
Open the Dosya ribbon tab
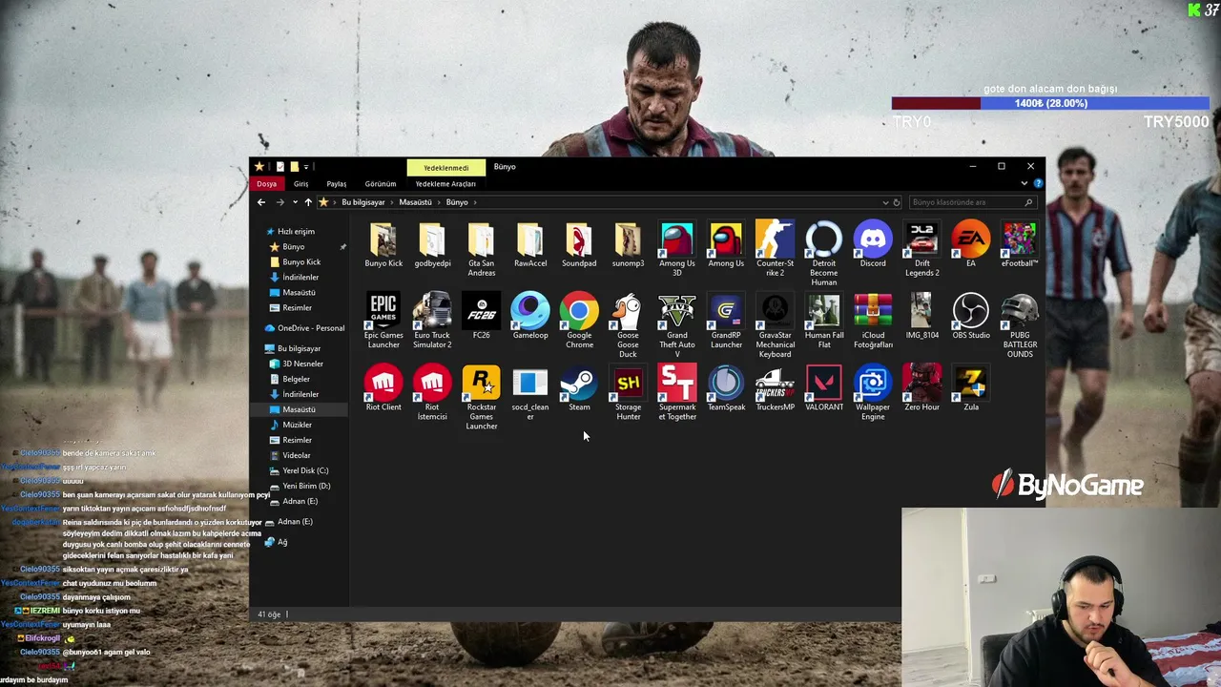[x=266, y=184]
